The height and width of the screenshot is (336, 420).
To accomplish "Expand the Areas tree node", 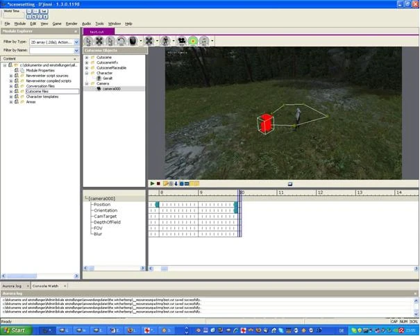I will point(11,102).
